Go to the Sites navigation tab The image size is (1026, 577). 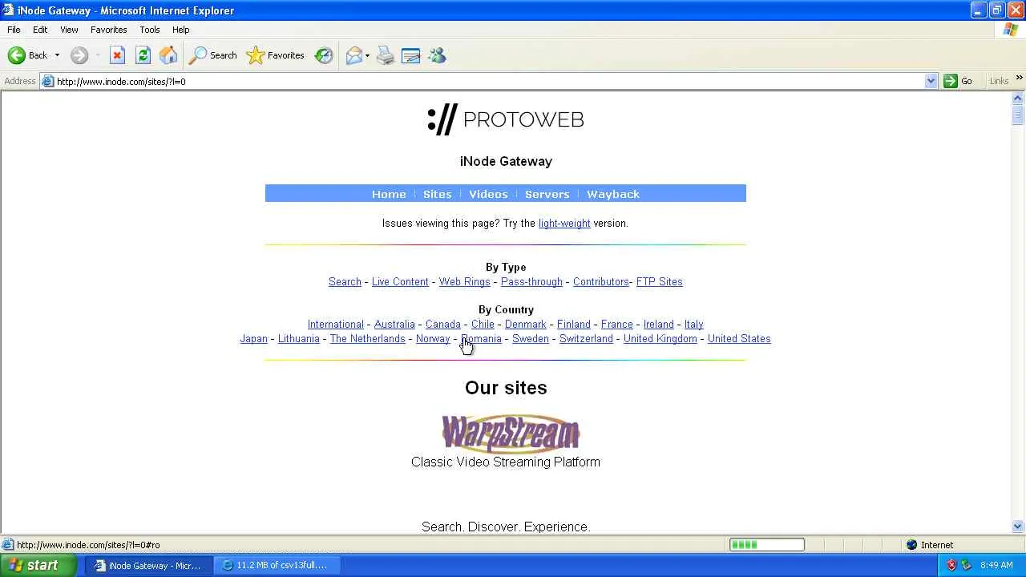pyautogui.click(x=437, y=194)
